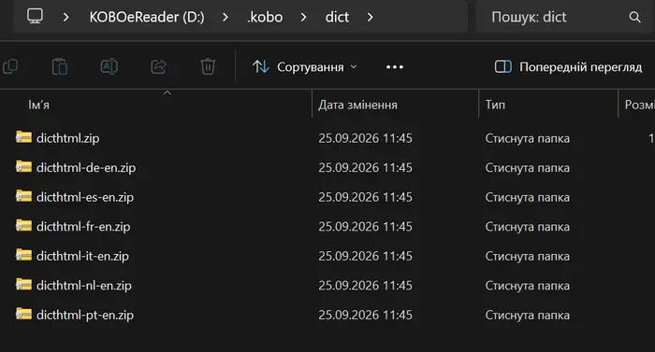Click the This PC monitor icon in address bar
This screenshot has height=352, width=655.
[x=36, y=16]
